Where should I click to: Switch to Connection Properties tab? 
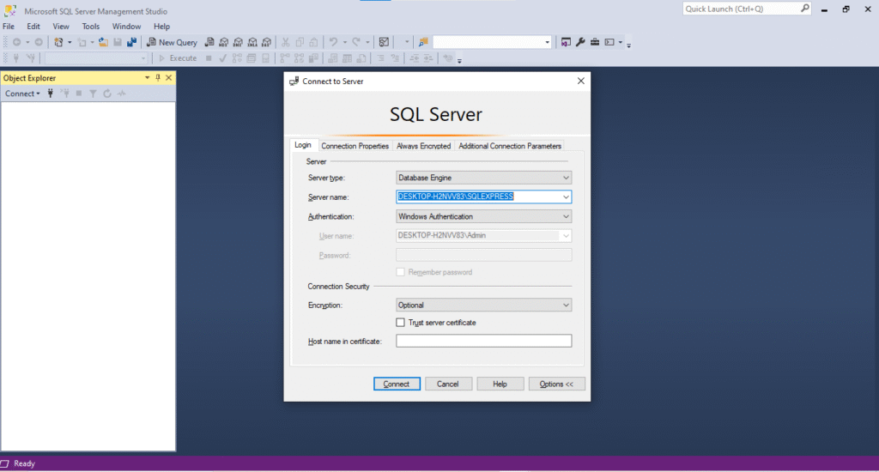point(355,146)
